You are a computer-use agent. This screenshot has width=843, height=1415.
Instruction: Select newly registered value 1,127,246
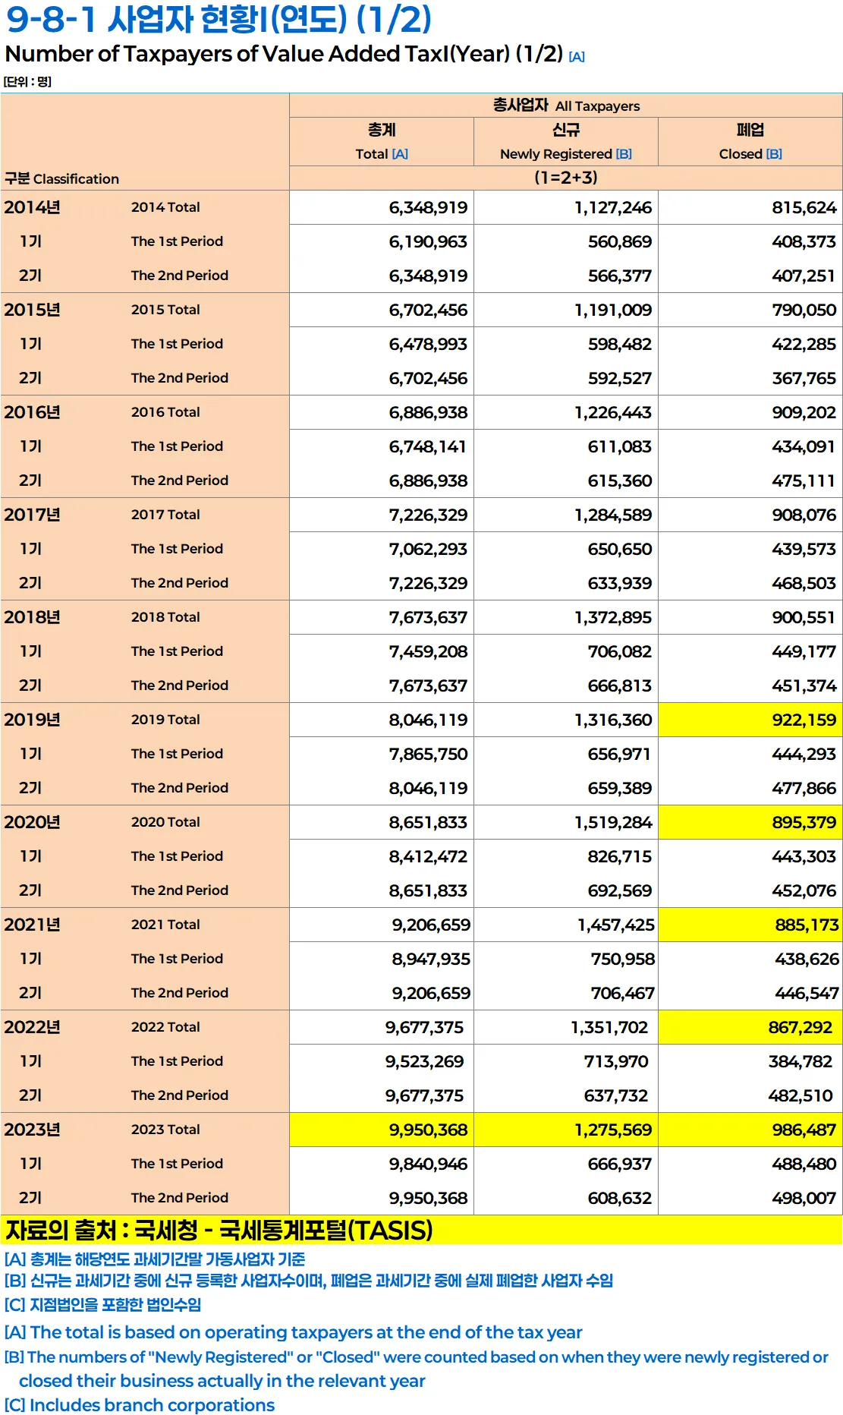click(613, 208)
